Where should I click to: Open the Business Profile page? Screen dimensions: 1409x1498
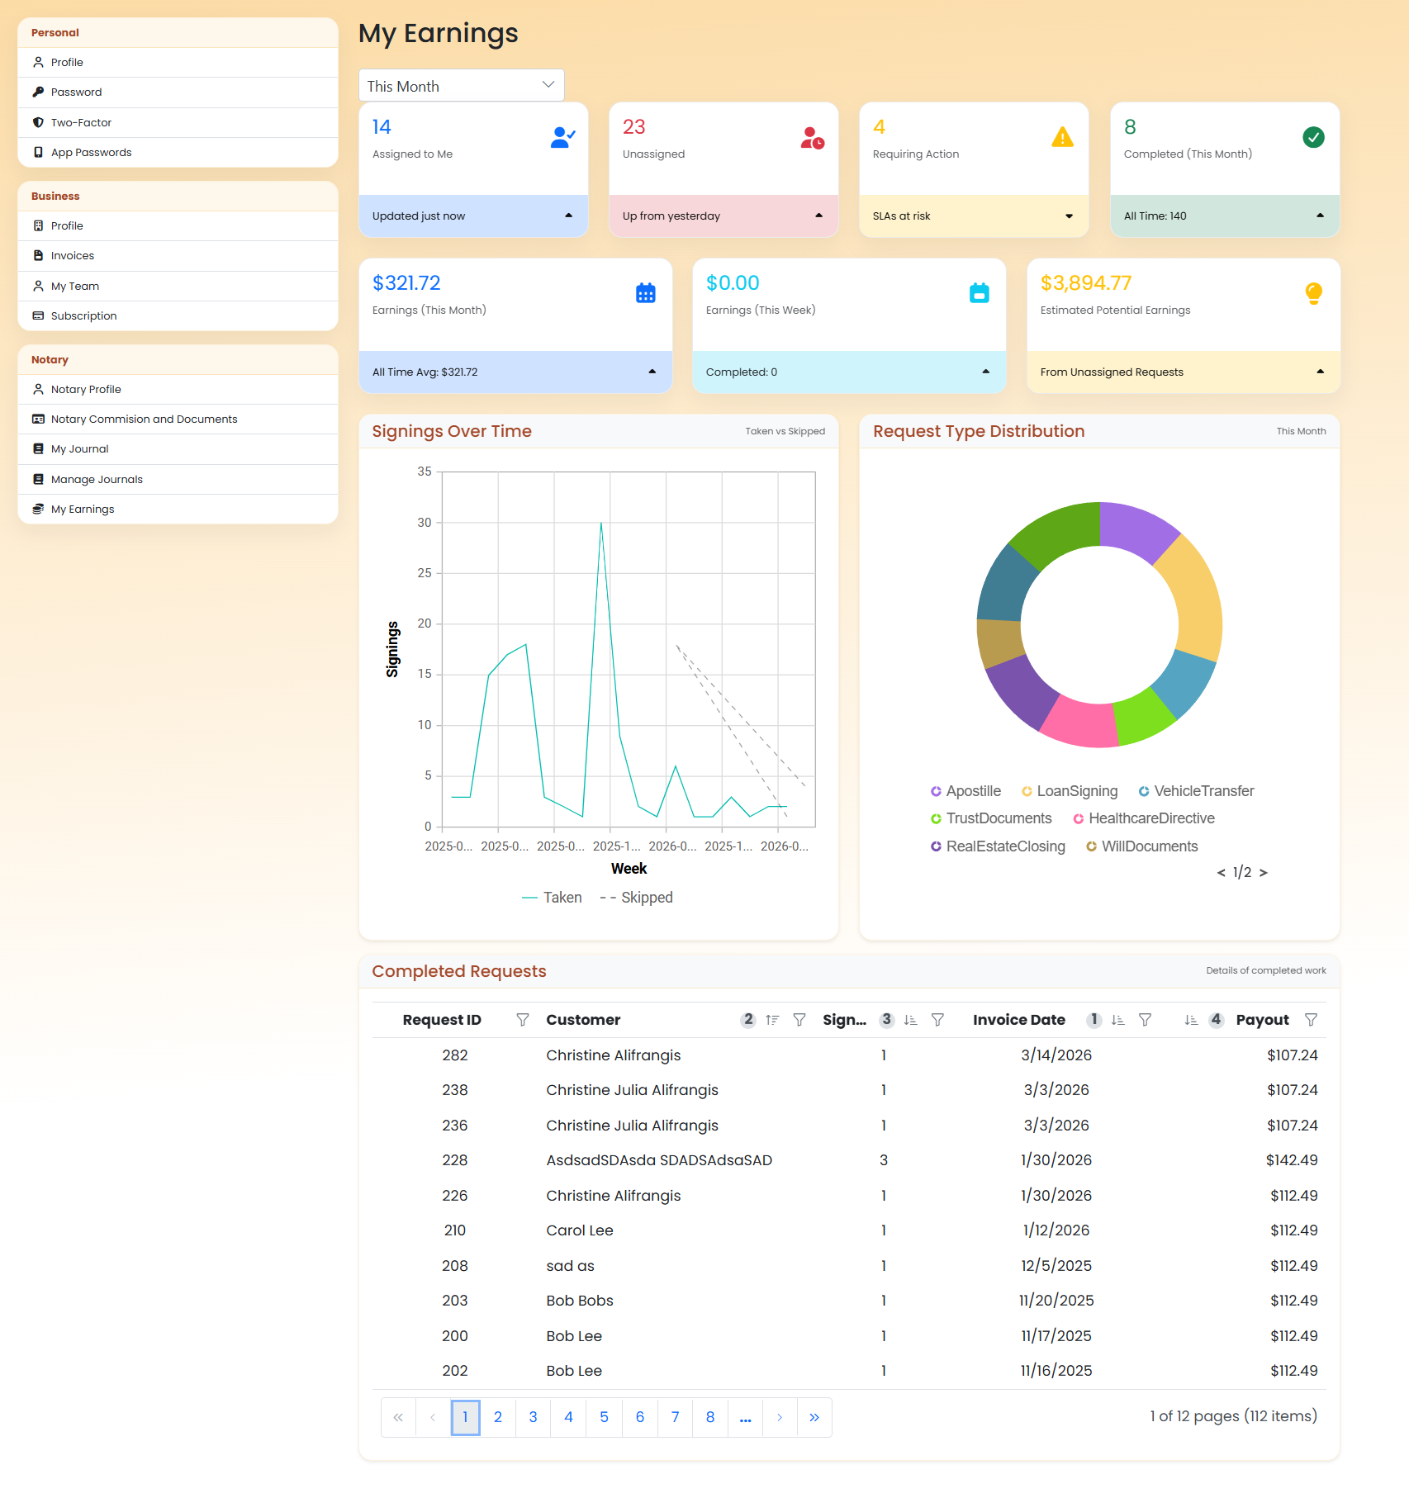178,226
